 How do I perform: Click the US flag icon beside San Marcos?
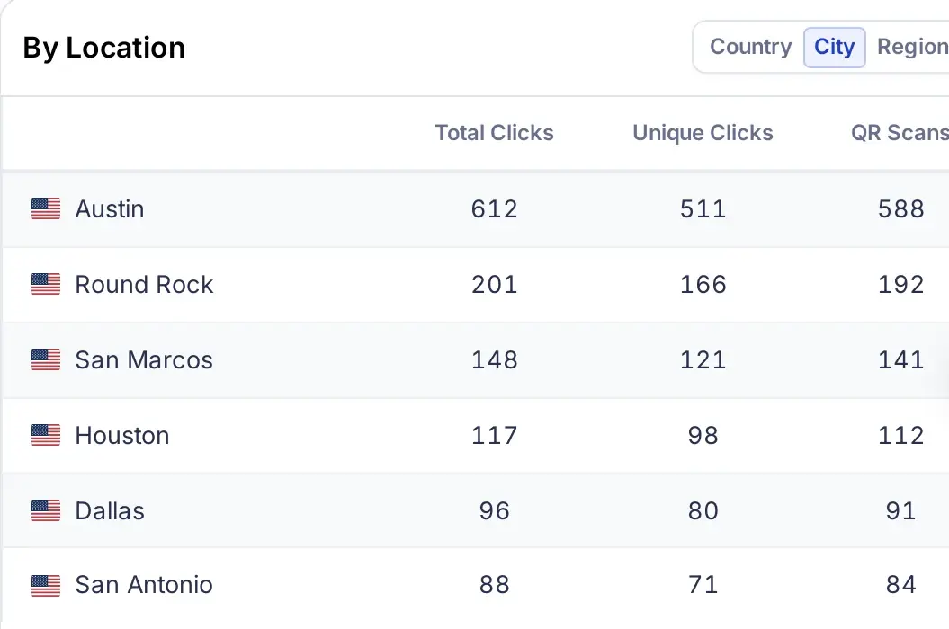pos(46,359)
